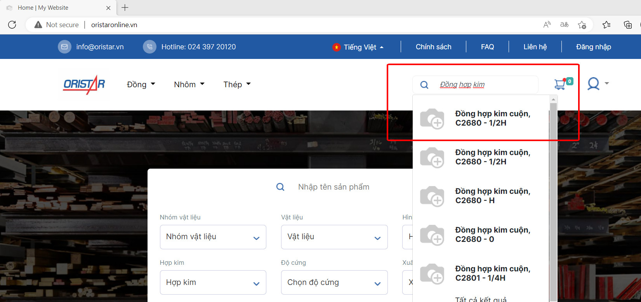Image resolution: width=641 pixels, height=302 pixels.
Task: Click magnifier beside Nhập tên sản phẩm
Action: point(280,187)
